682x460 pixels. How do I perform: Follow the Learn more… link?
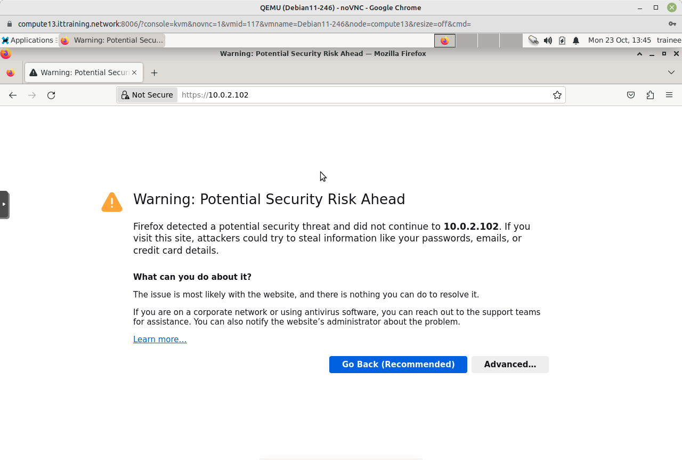point(160,340)
